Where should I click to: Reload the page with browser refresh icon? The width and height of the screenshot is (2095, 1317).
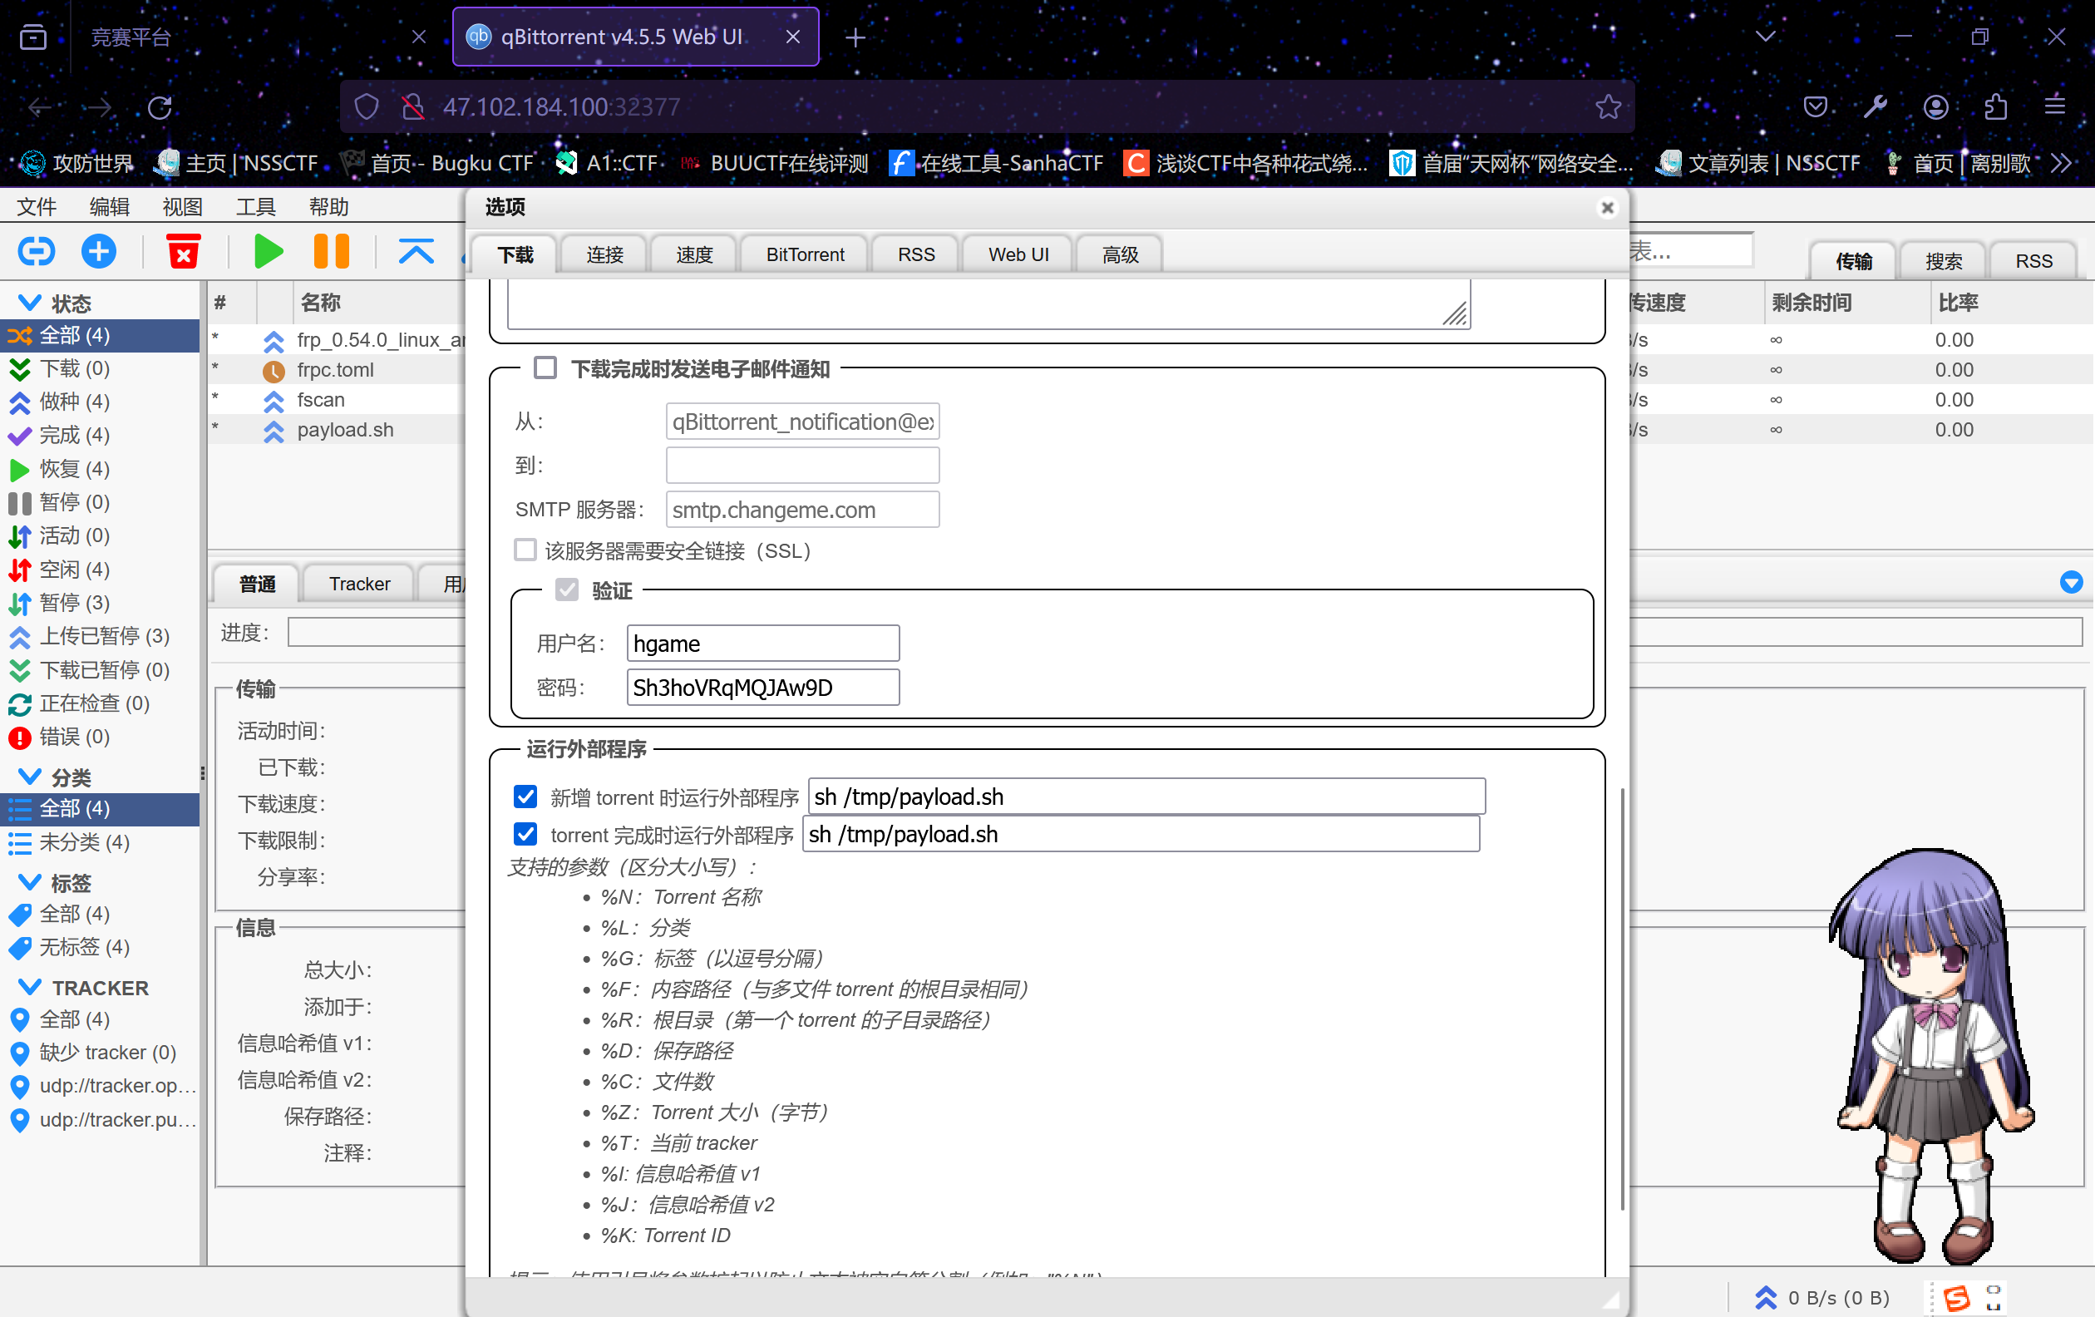tap(160, 107)
